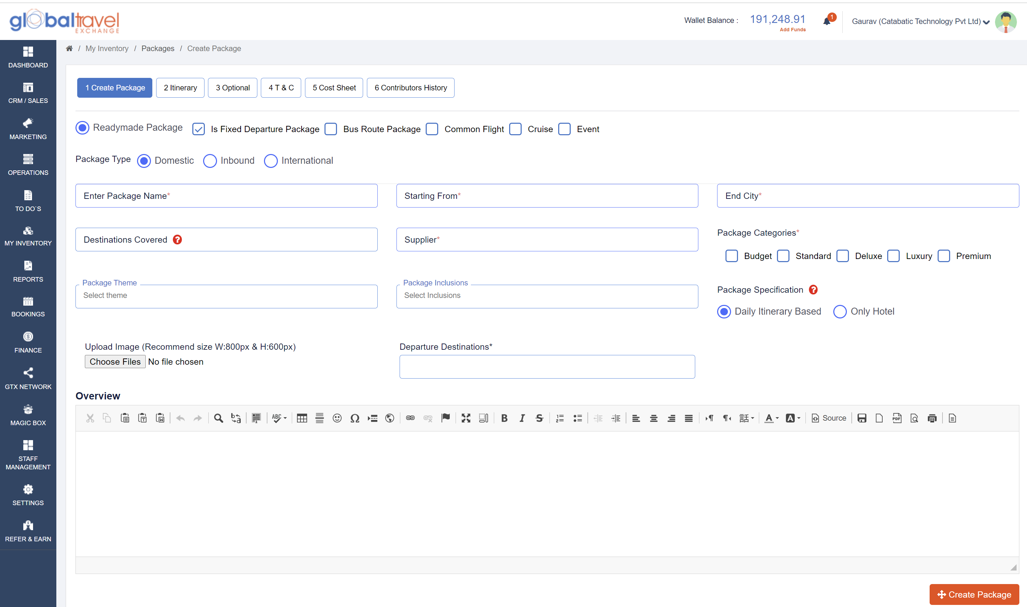Open the Package Theme dropdown
1027x607 pixels.
click(x=226, y=296)
